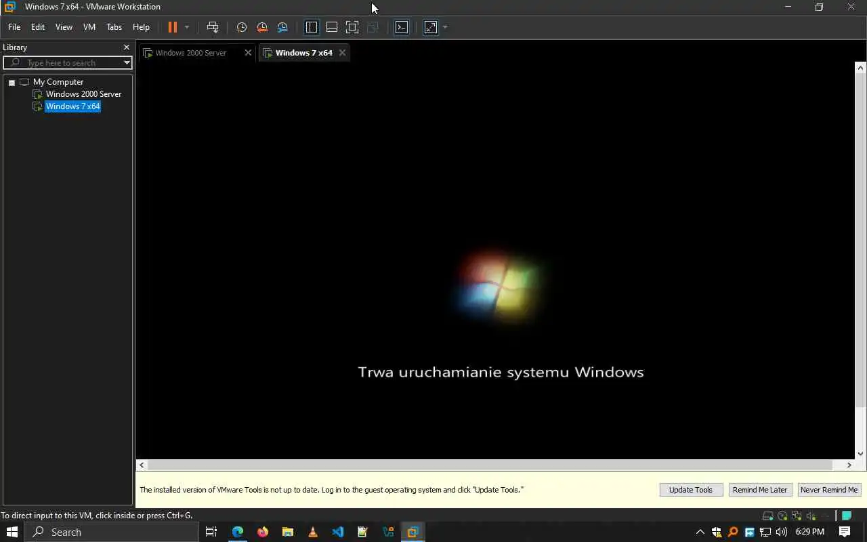Select My Computer in the library
Viewport: 867px width, 542px height.
58,82
